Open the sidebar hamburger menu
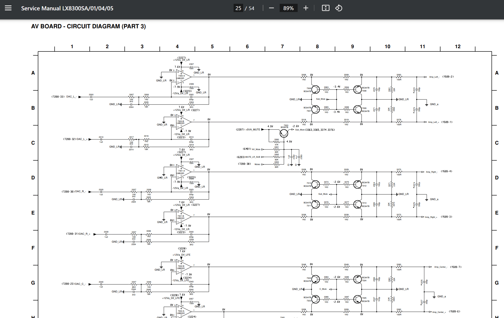Image resolution: width=504 pixels, height=318 pixels. click(x=8, y=8)
